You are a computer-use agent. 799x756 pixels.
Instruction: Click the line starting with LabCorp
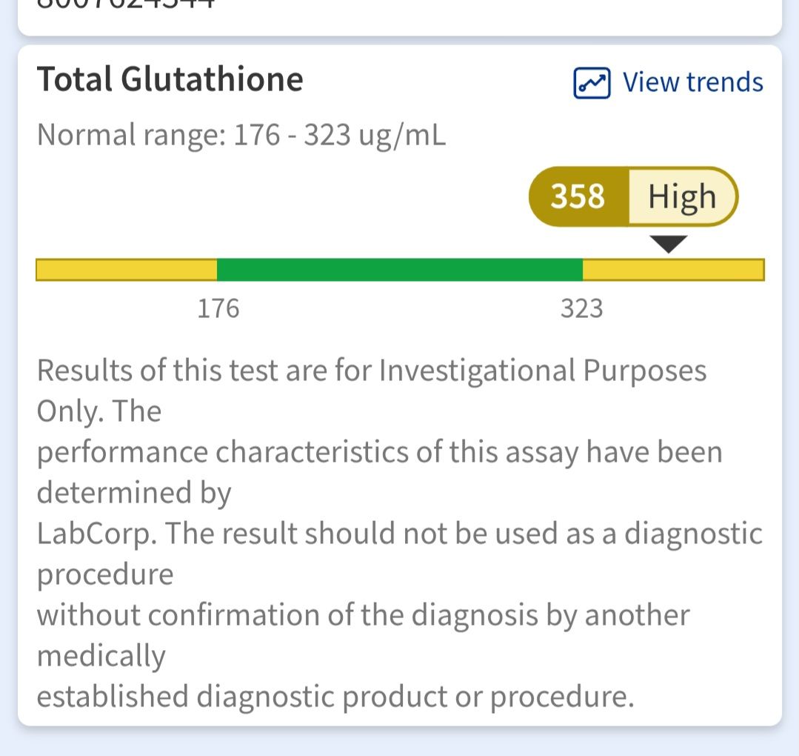coord(400,534)
